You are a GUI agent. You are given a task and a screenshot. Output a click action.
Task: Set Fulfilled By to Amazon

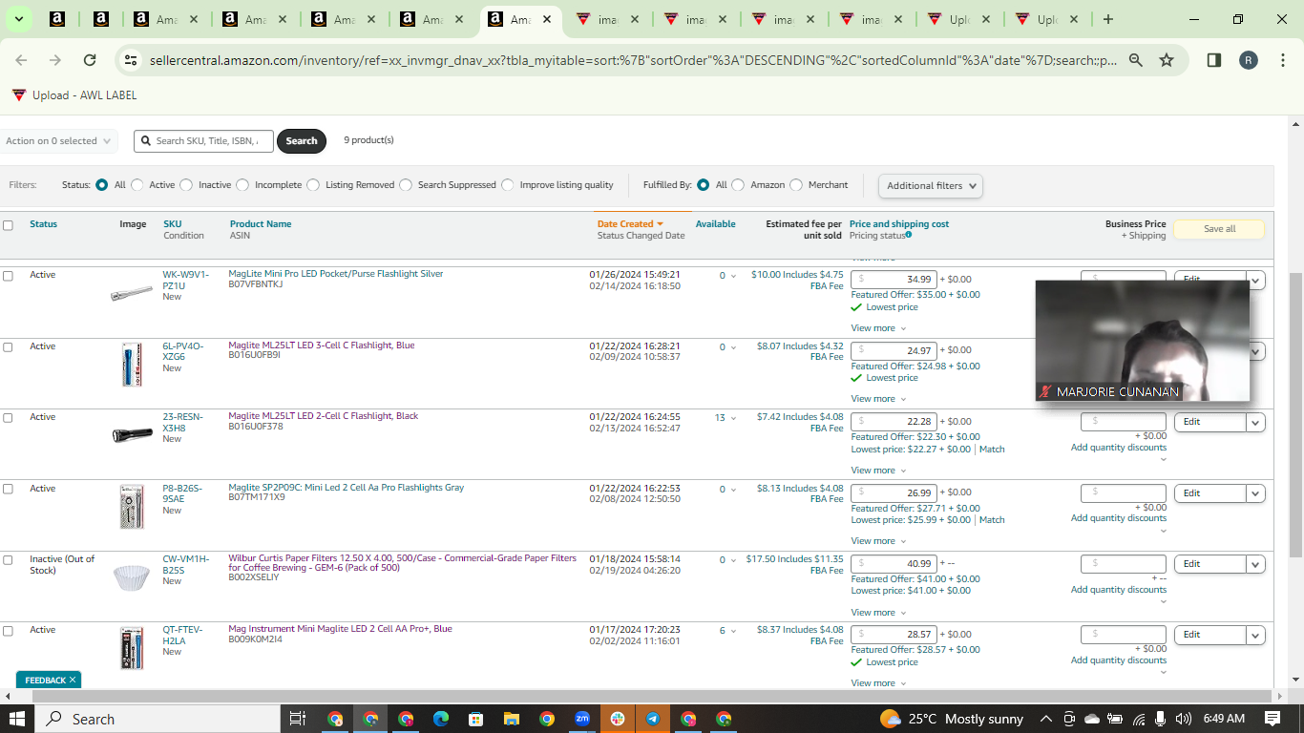click(738, 185)
